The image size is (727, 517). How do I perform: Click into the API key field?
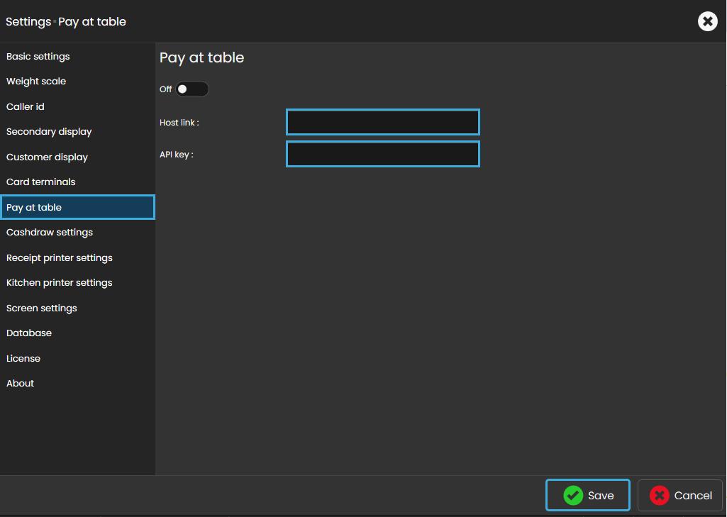click(x=383, y=154)
